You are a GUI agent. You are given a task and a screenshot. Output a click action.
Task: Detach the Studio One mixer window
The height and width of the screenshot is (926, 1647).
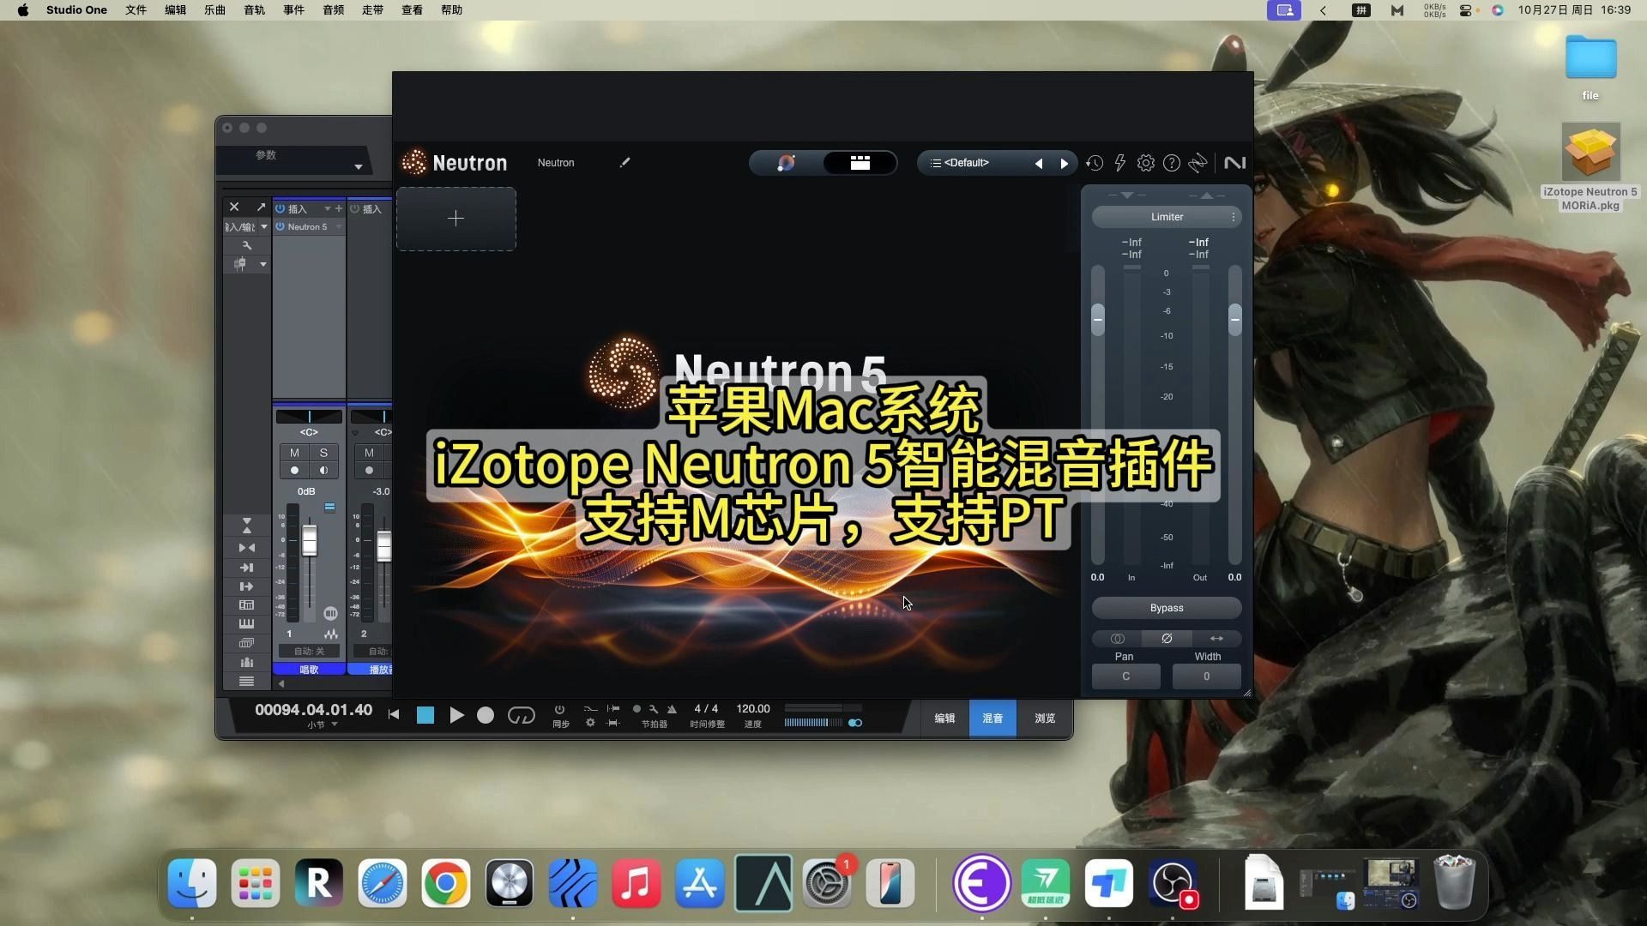pos(261,207)
